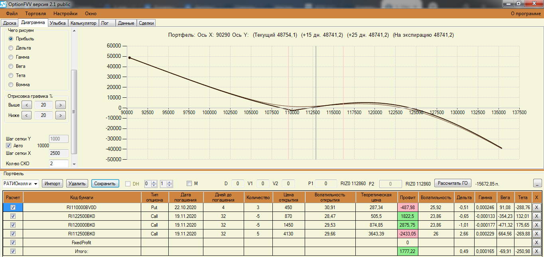This screenshot has width=544, height=257.
Task: Click the total profit cell 1777,22
Action: click(407, 251)
